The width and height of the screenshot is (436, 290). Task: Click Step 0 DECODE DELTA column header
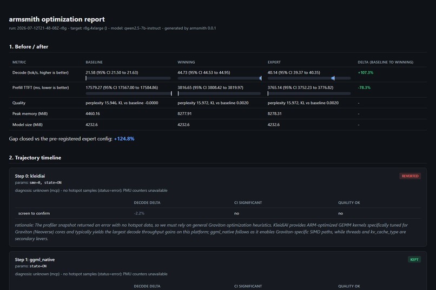point(147,203)
